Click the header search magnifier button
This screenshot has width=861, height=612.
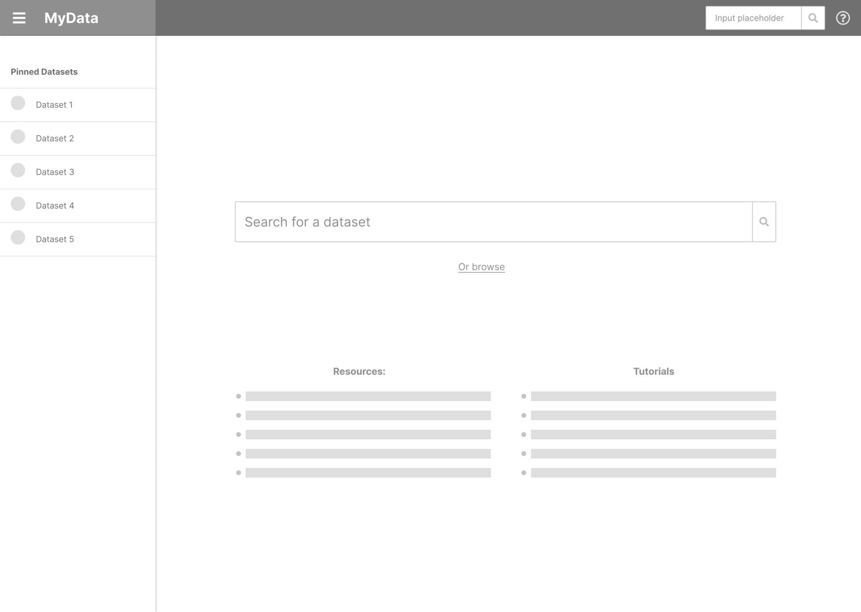pyautogui.click(x=813, y=18)
